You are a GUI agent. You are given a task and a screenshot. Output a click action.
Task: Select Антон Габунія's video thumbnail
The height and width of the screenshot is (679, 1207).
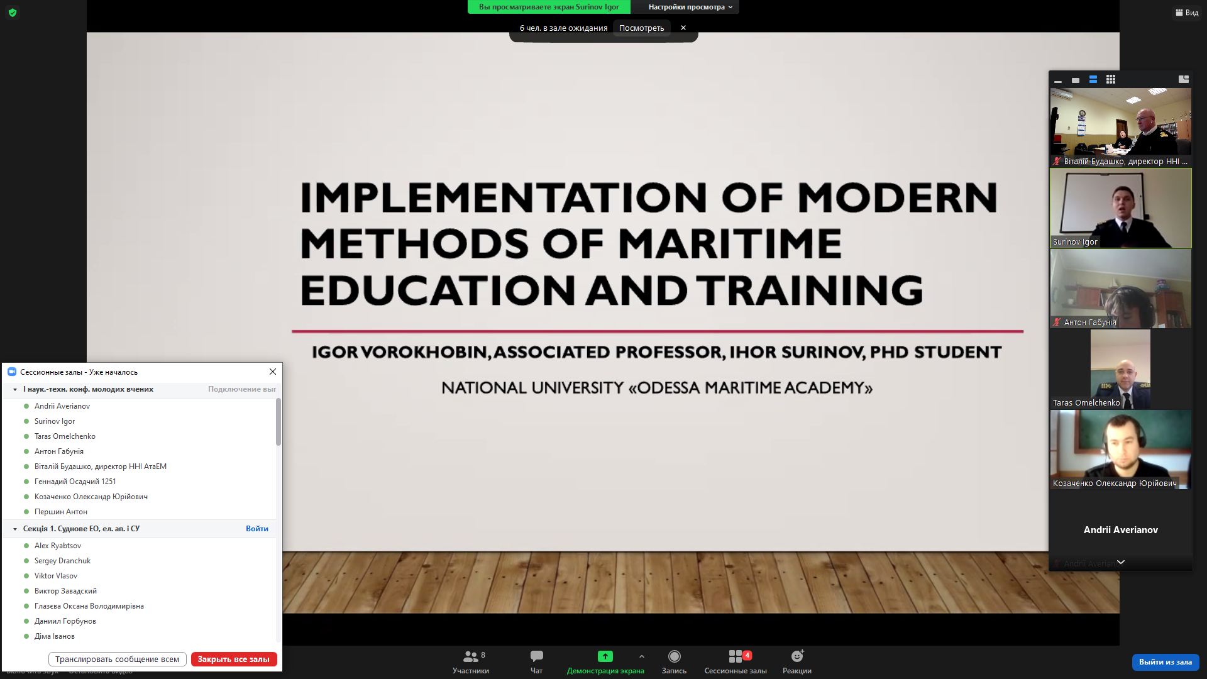[x=1120, y=289]
